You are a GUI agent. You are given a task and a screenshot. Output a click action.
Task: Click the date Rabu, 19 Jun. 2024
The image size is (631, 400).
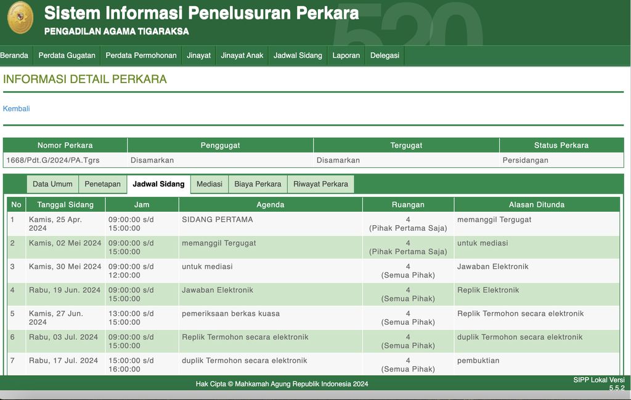point(64,290)
